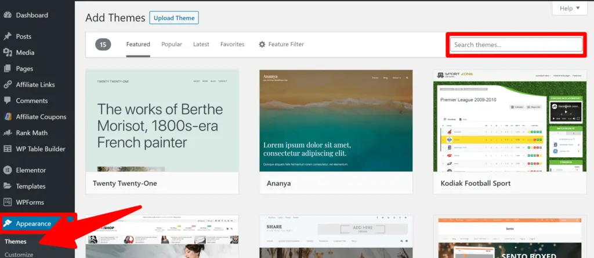Switch to the Featured tab

tap(138, 44)
